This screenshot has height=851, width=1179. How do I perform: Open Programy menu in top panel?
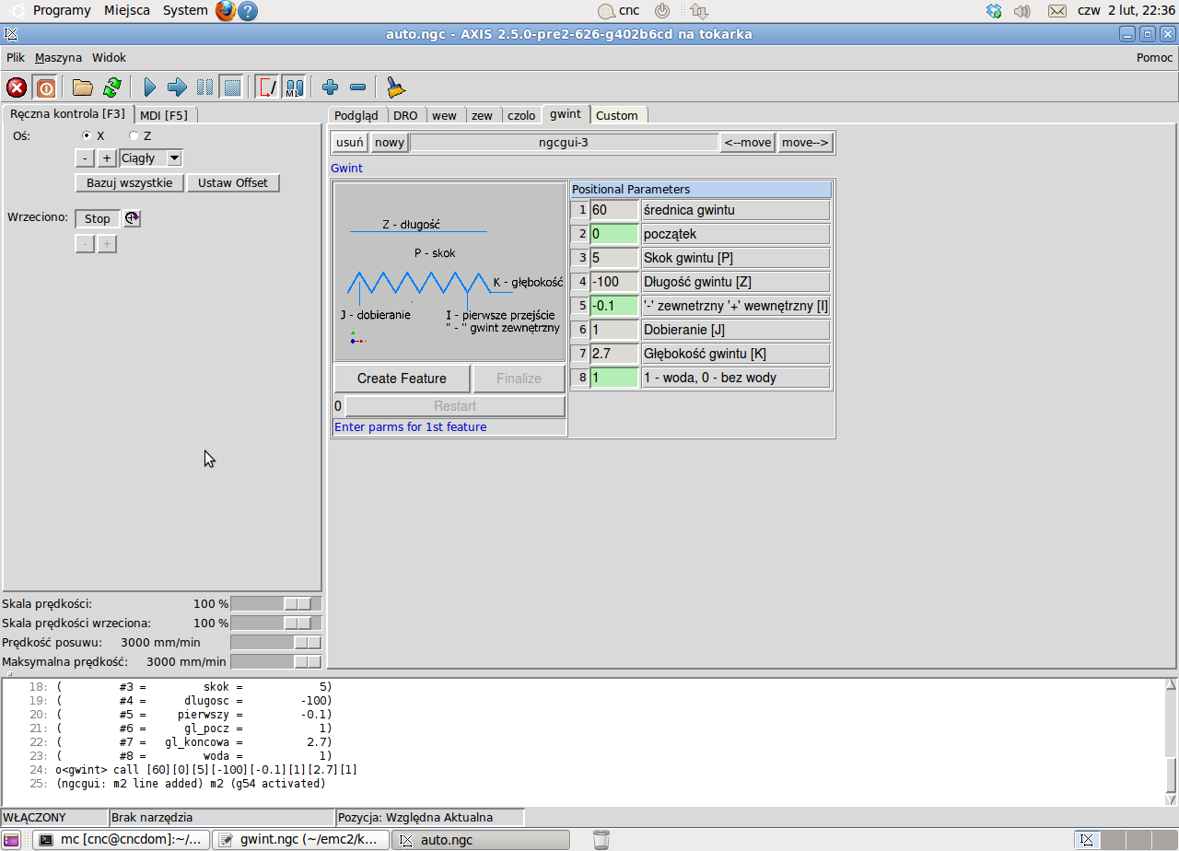click(62, 11)
